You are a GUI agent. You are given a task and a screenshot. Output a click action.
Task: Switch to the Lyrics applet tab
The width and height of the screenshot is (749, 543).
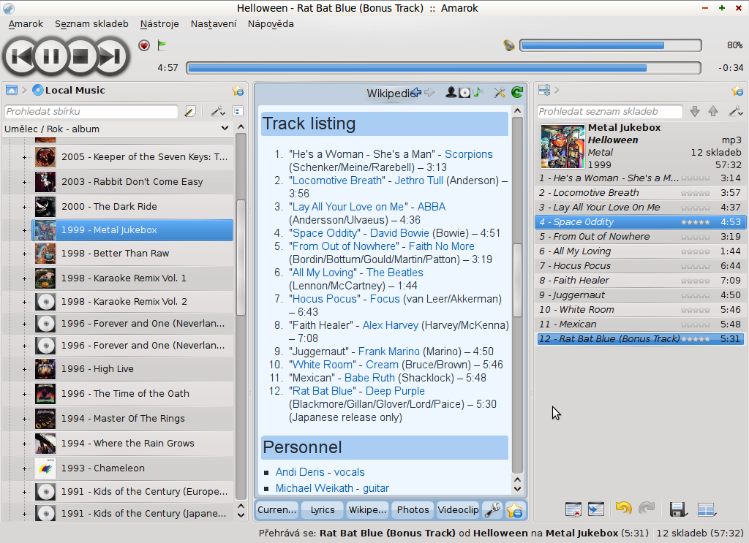(323, 509)
